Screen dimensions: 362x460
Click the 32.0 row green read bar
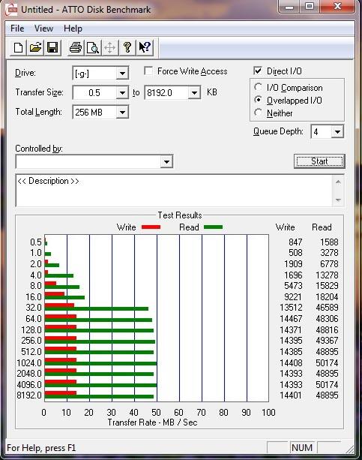tap(97, 308)
